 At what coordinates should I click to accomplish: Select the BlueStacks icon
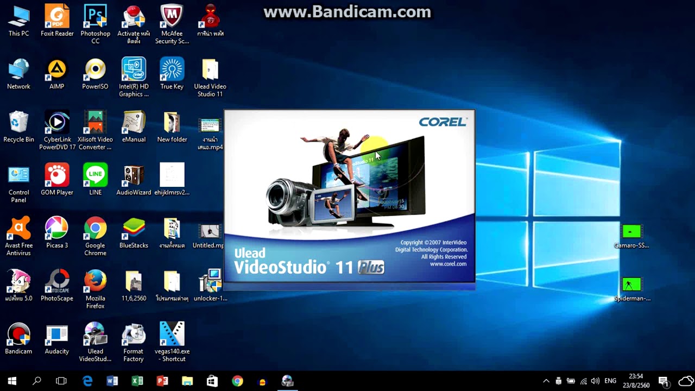[x=134, y=233]
